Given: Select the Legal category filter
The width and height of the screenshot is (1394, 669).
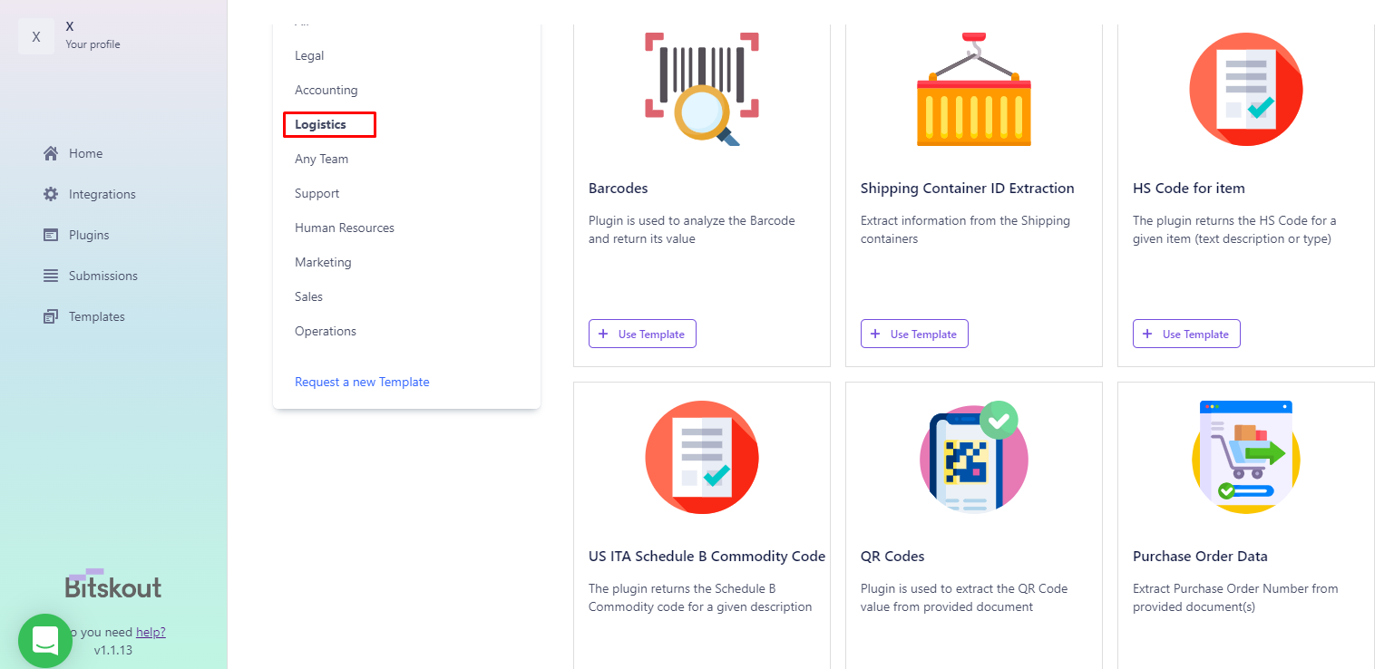Looking at the screenshot, I should 309,55.
